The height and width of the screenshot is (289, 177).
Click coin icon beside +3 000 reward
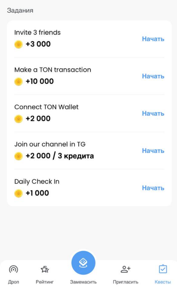(x=18, y=44)
